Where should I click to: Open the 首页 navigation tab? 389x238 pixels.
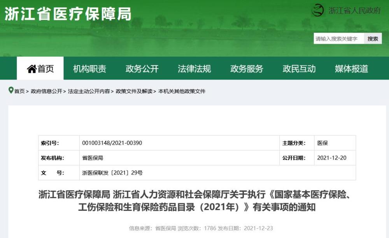click(40, 68)
